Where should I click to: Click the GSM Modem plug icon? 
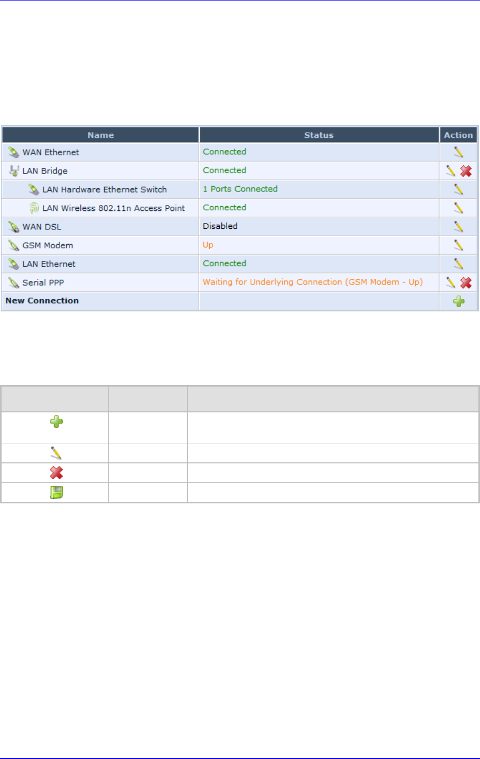14,246
